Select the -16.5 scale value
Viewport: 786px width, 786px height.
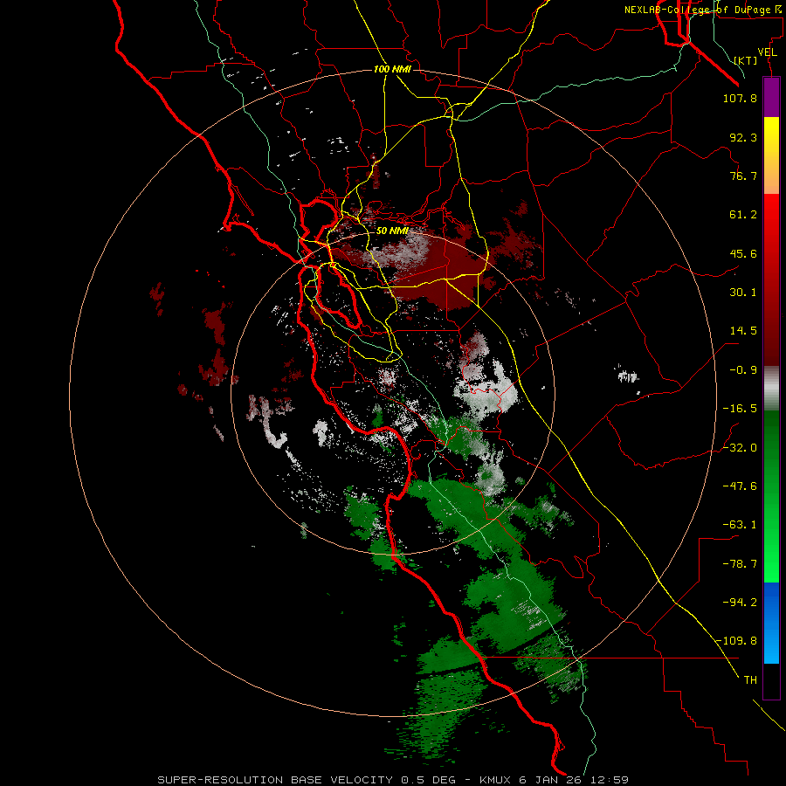coord(740,409)
